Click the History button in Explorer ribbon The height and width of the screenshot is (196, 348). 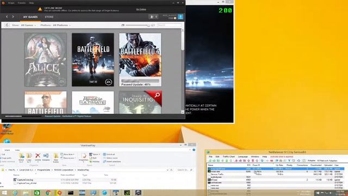95,162
